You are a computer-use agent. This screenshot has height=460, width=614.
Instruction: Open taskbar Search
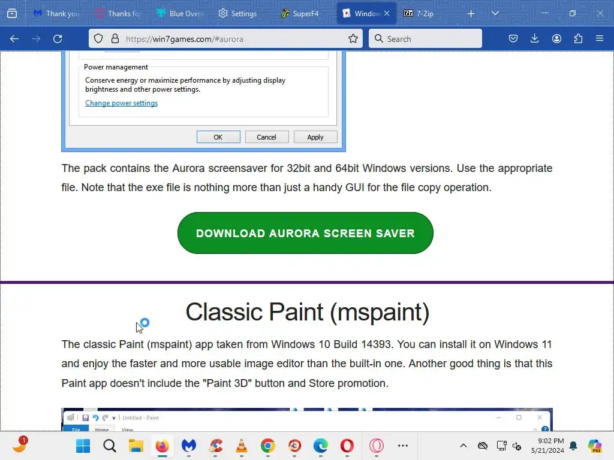(110, 446)
